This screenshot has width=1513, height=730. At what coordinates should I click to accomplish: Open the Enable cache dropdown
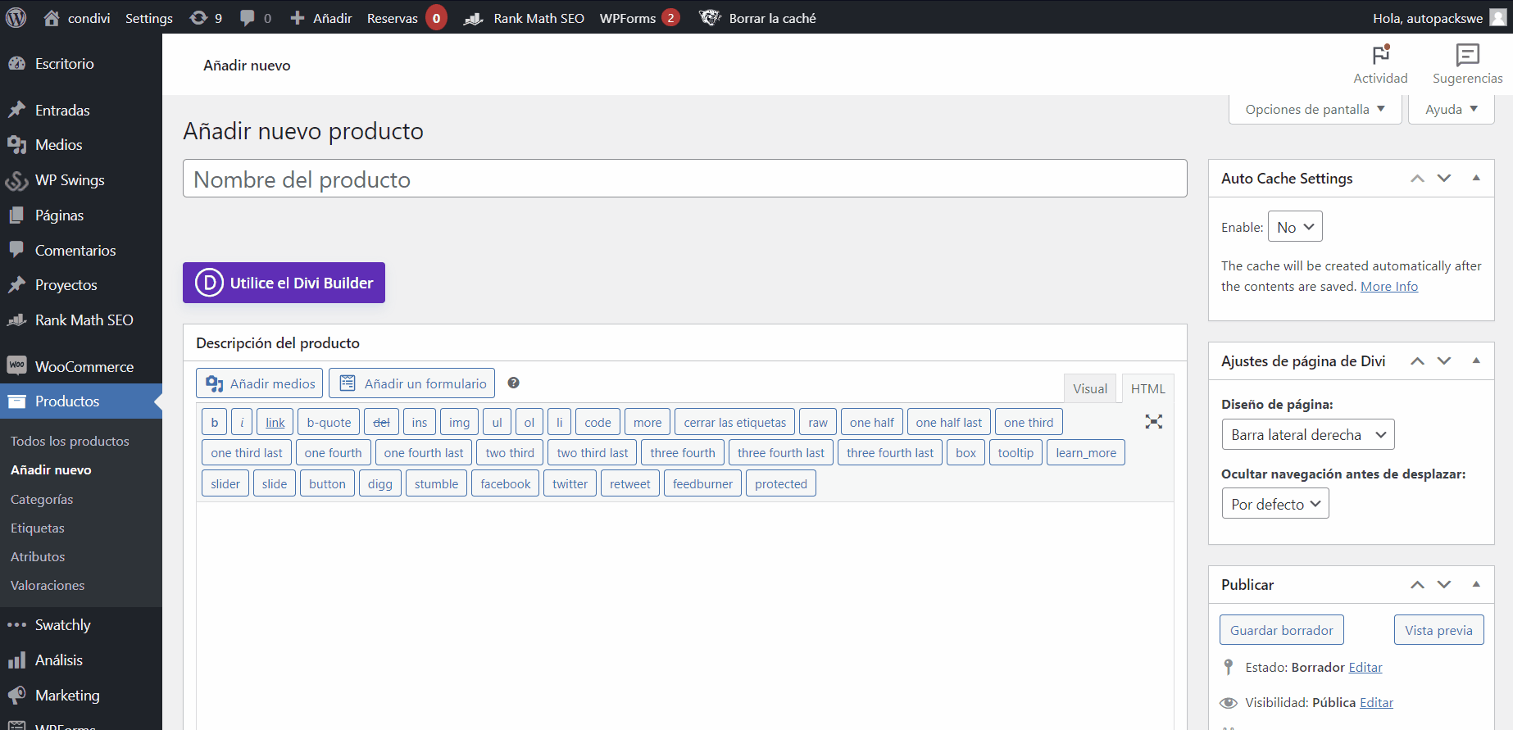[1294, 227]
